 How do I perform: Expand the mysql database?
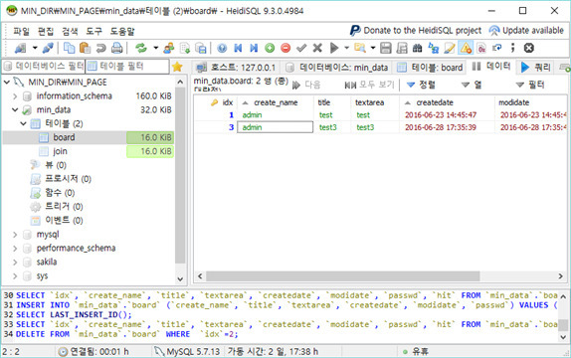15,235
